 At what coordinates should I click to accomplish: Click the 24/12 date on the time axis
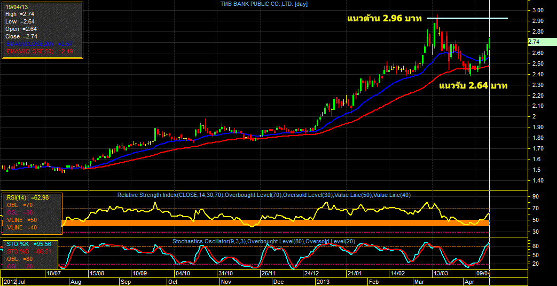[x=311, y=274]
